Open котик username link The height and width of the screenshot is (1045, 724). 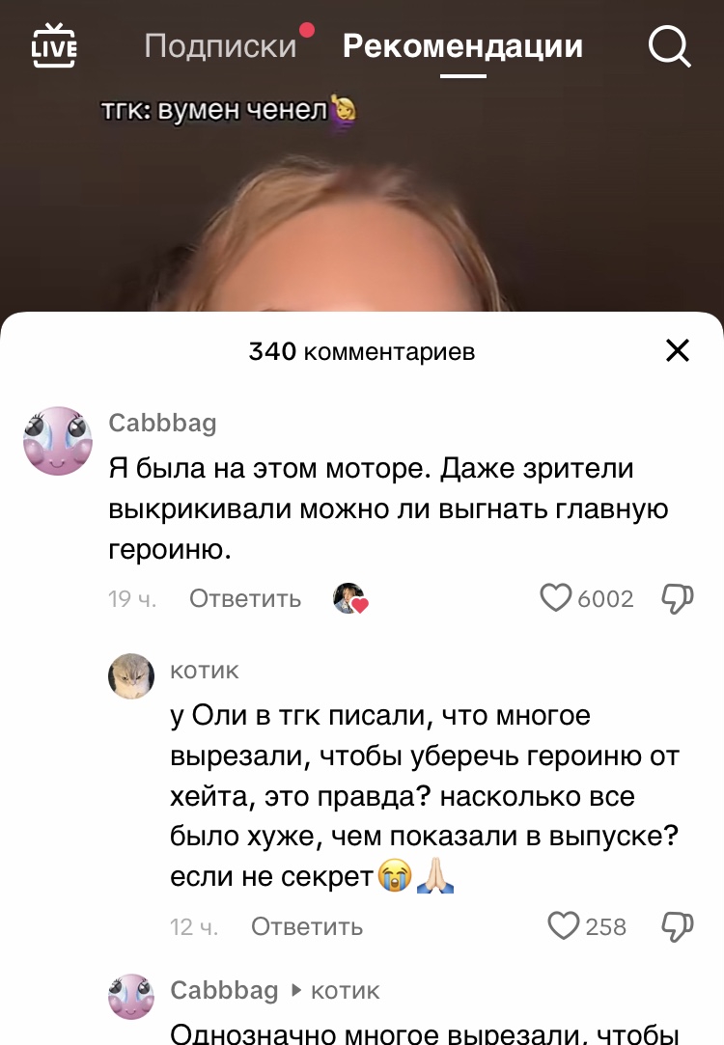click(204, 671)
